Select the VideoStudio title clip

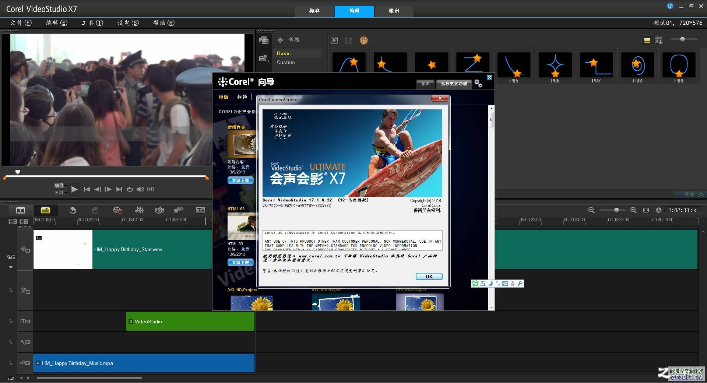pos(190,321)
